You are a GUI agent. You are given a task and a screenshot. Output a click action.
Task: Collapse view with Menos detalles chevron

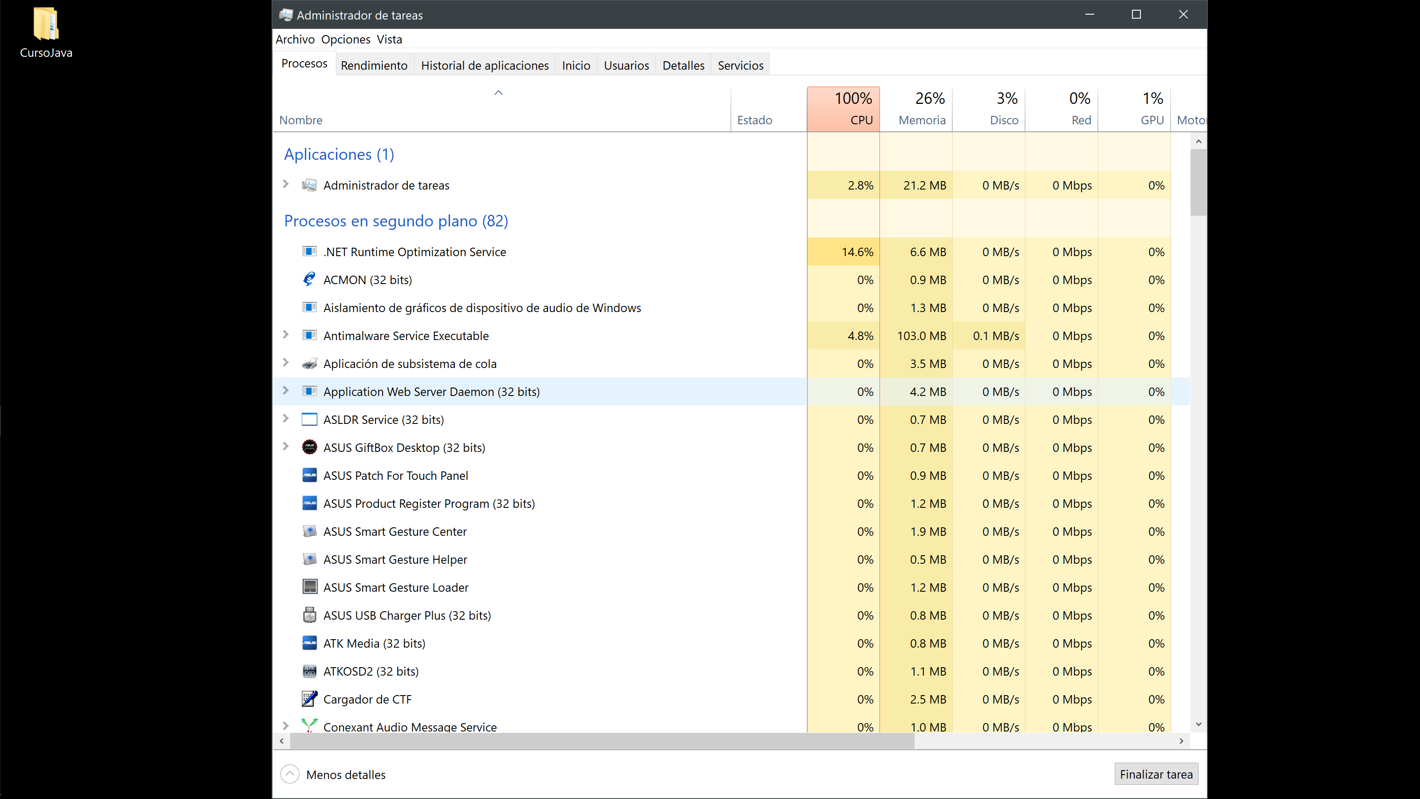point(290,774)
